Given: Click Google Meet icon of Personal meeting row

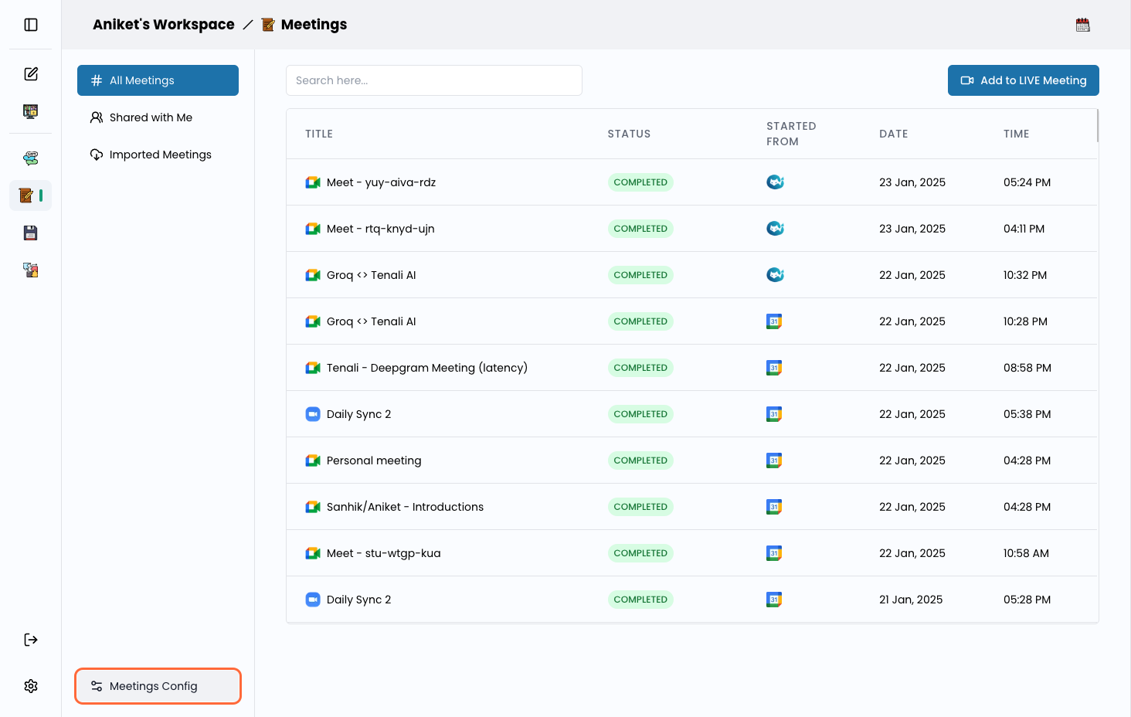Looking at the screenshot, I should (x=313, y=460).
